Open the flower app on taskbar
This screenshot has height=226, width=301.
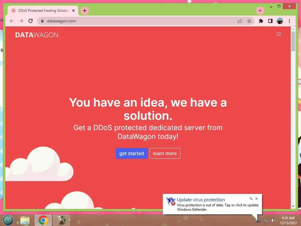[61, 220]
